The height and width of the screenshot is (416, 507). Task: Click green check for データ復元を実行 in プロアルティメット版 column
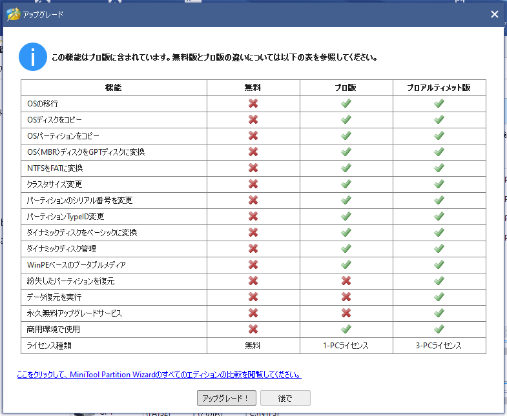coord(439,297)
